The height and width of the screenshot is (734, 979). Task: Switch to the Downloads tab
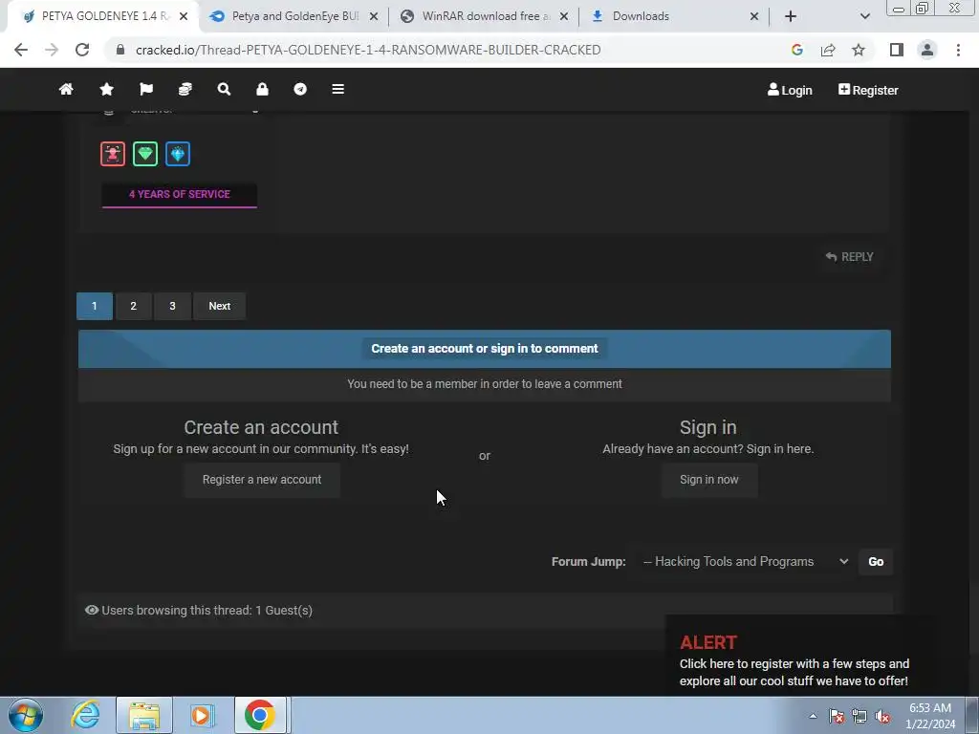pos(675,16)
